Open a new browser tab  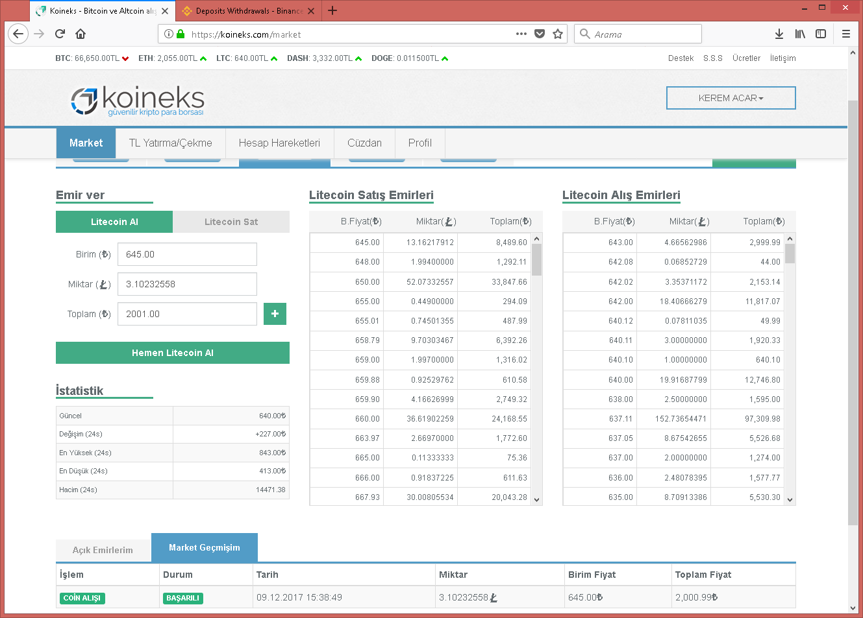tap(332, 10)
